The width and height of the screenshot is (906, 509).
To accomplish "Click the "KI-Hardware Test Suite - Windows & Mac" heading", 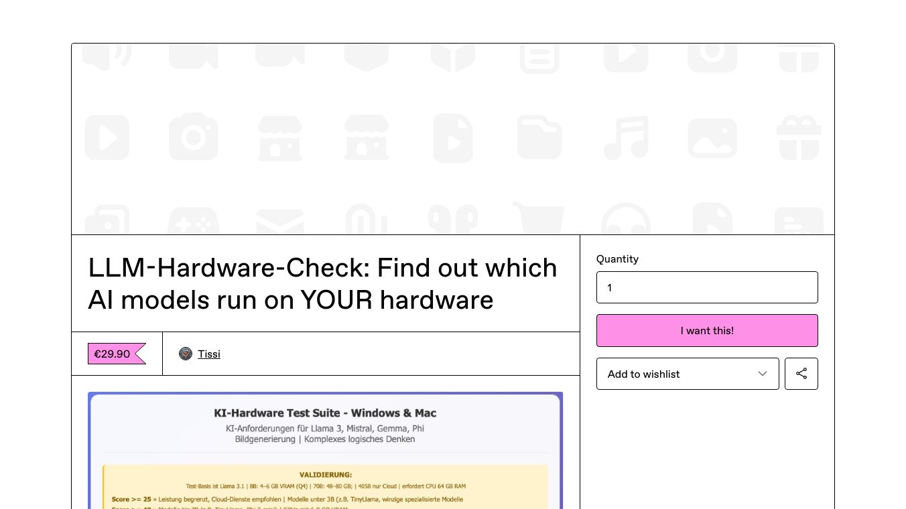I will click(x=325, y=413).
